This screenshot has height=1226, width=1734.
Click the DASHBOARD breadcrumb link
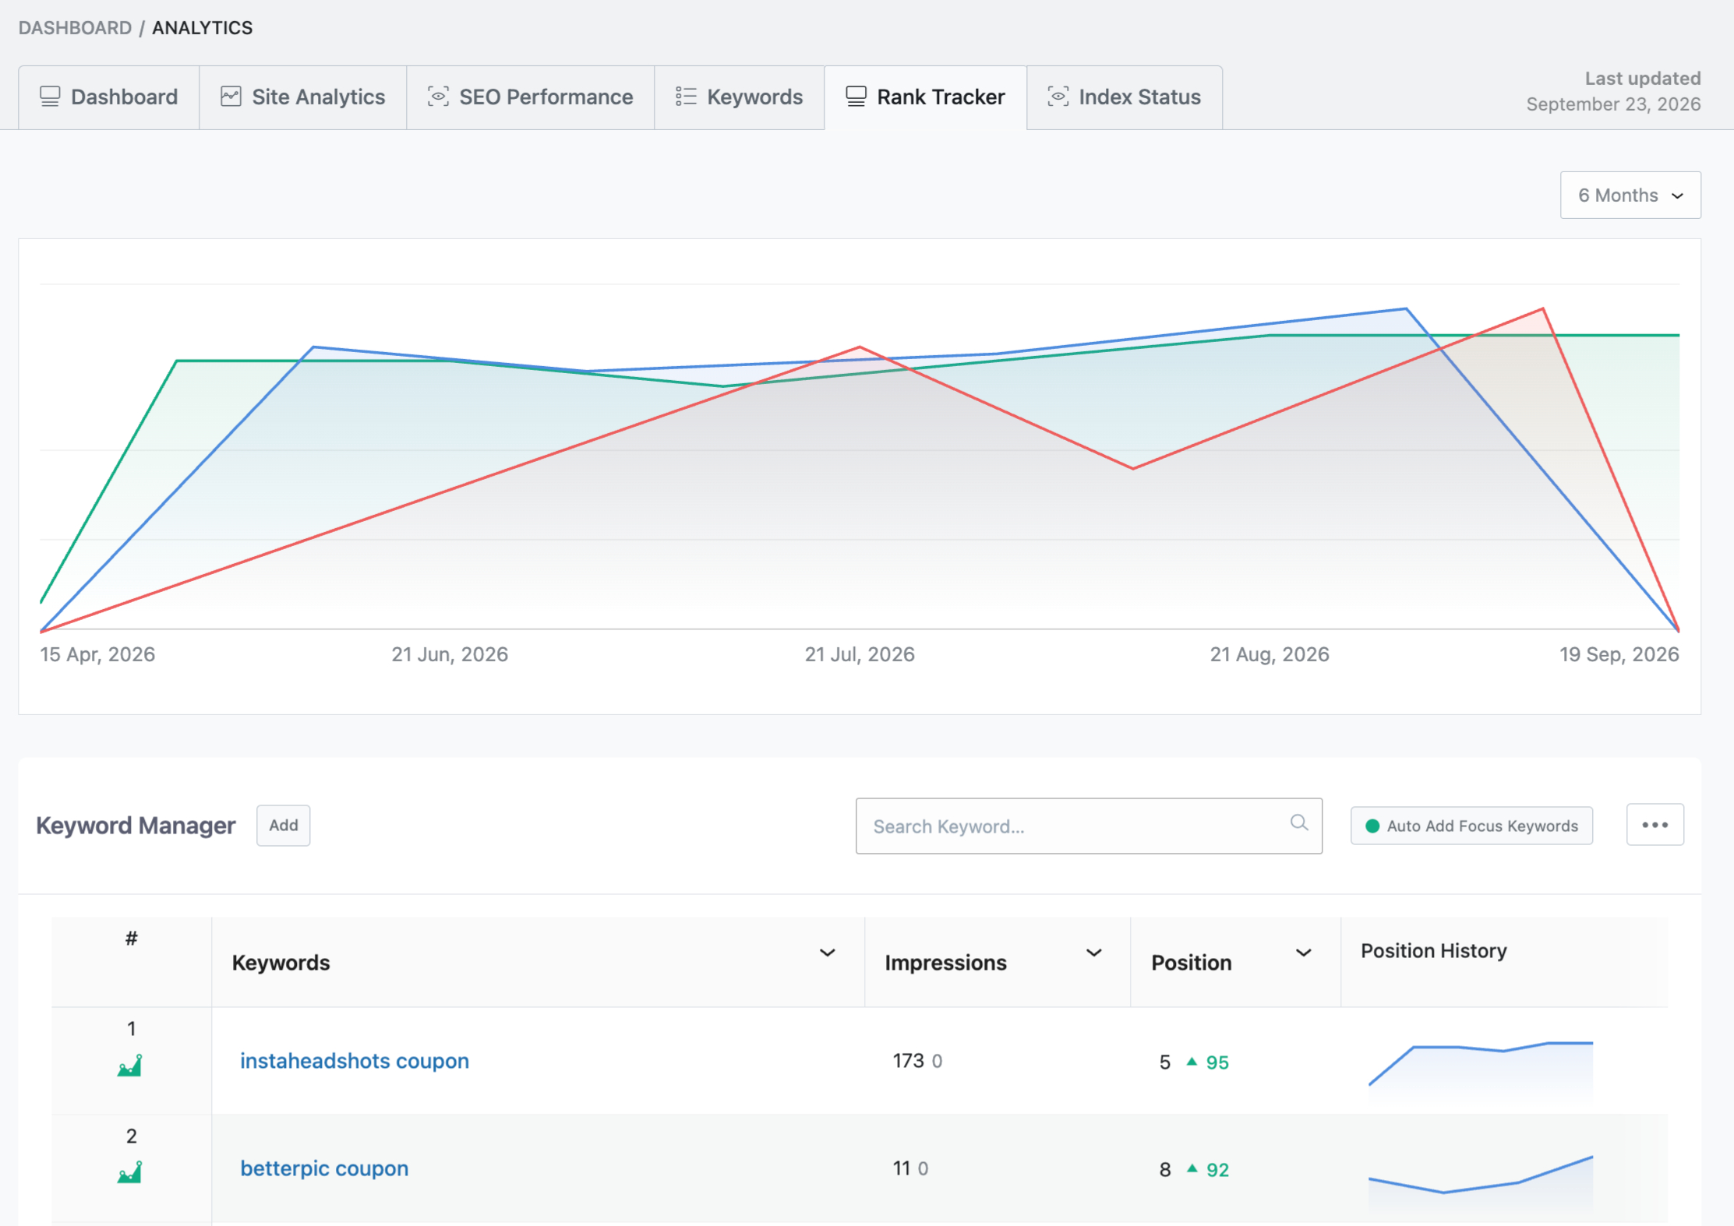click(x=75, y=28)
